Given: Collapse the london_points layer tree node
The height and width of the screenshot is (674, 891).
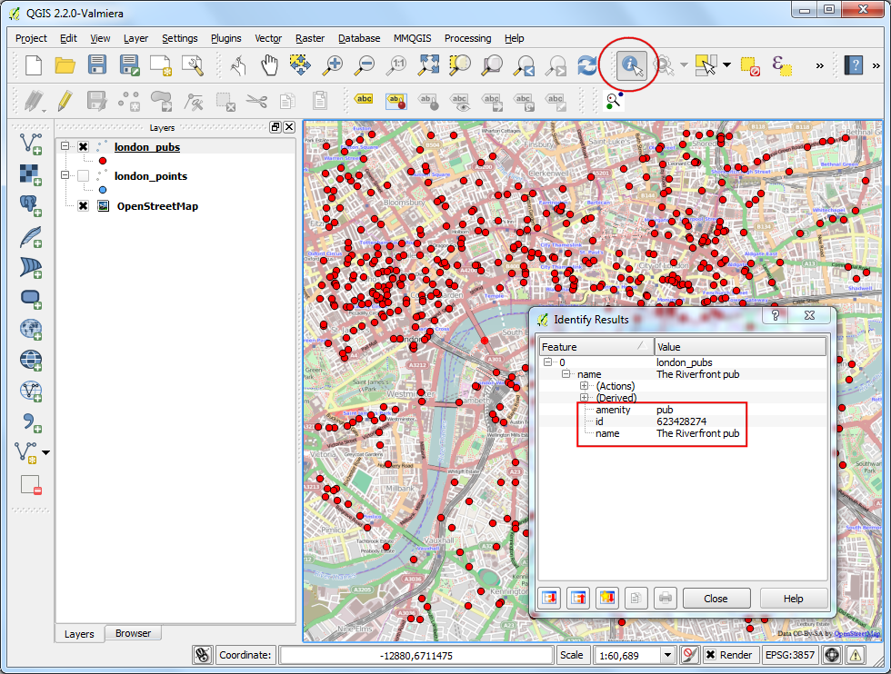Looking at the screenshot, I should coord(65,175).
